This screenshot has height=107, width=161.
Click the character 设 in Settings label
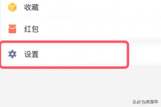(x=28, y=54)
